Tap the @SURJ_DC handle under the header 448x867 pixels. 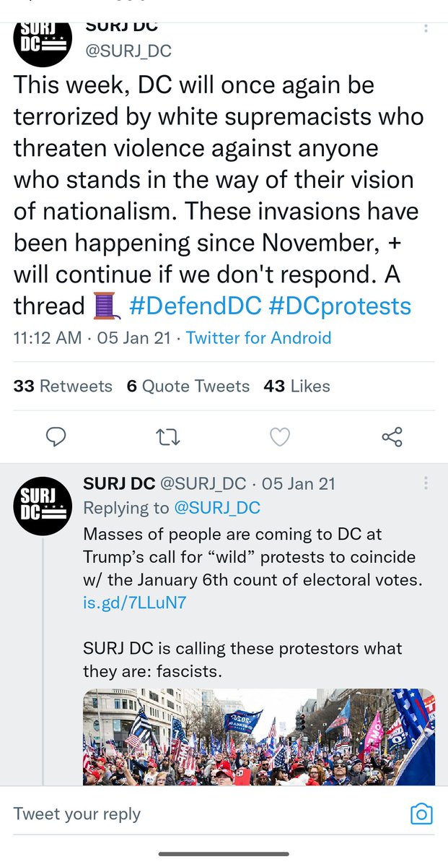coord(129,51)
